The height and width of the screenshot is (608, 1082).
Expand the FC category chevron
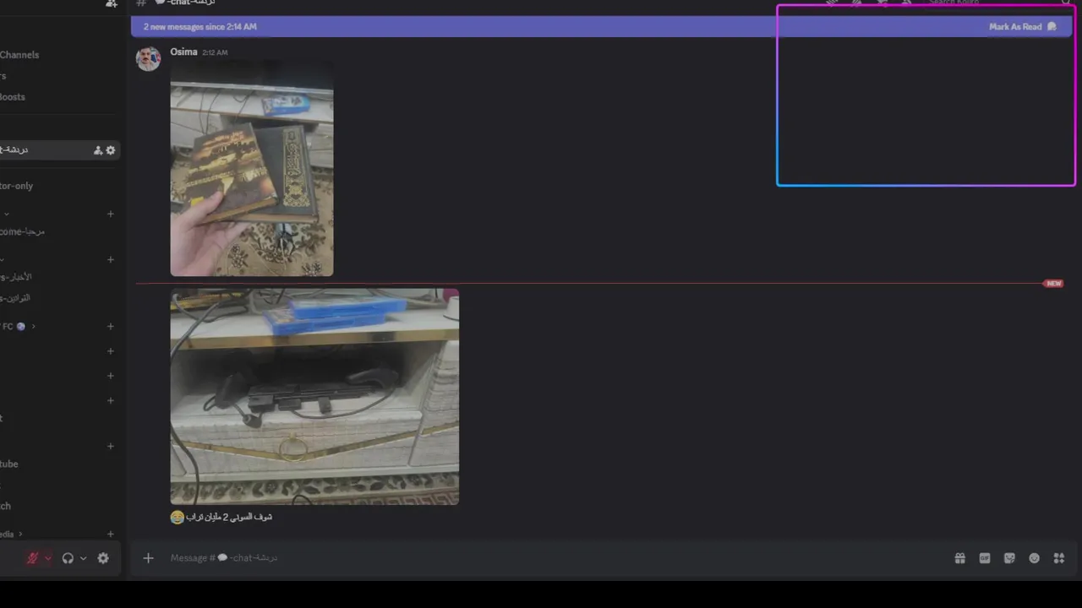coord(33,326)
